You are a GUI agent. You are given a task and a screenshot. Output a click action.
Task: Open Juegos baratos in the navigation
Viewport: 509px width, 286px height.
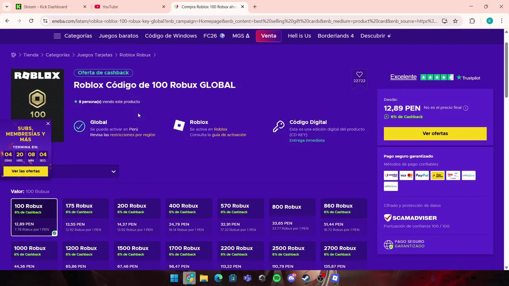point(119,36)
